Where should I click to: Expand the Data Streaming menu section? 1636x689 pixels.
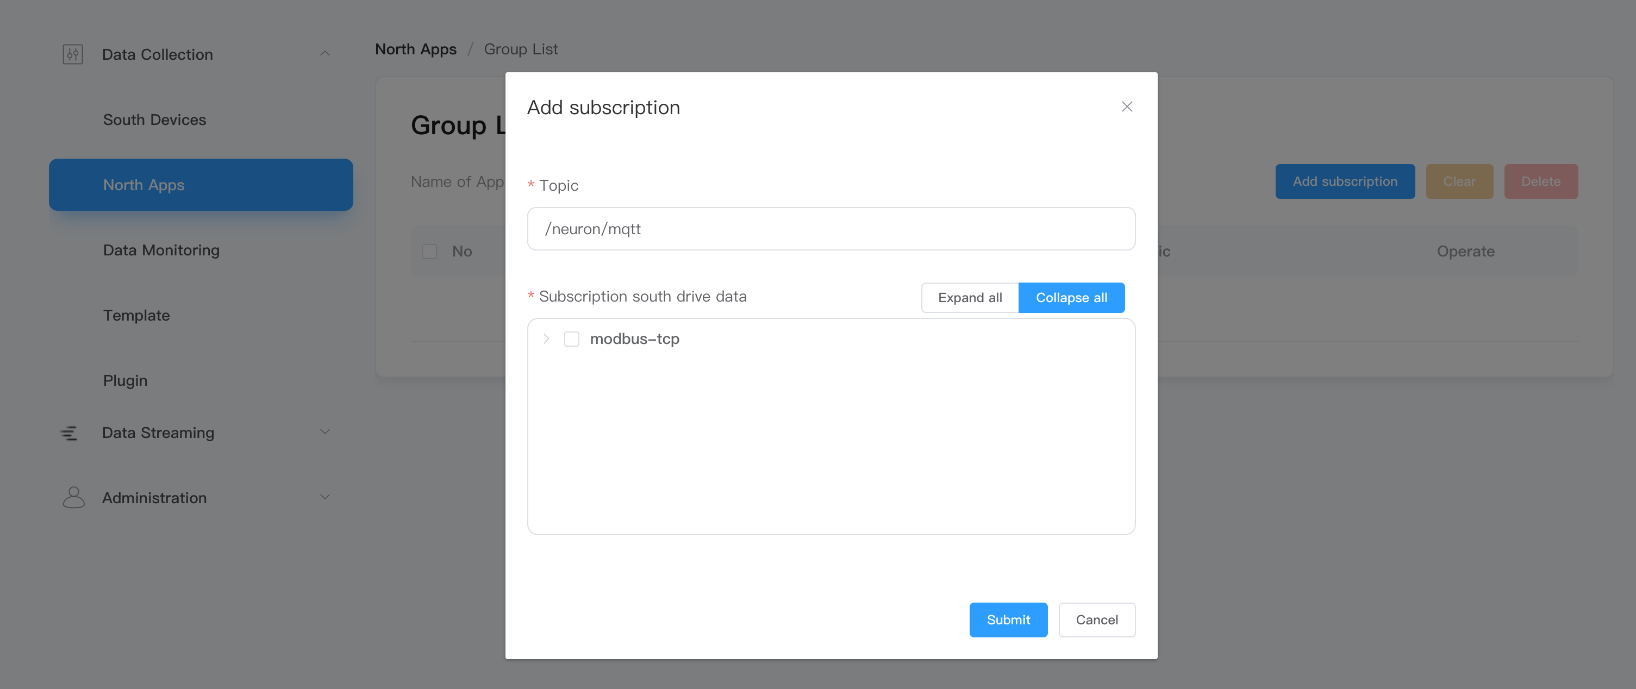tap(324, 433)
